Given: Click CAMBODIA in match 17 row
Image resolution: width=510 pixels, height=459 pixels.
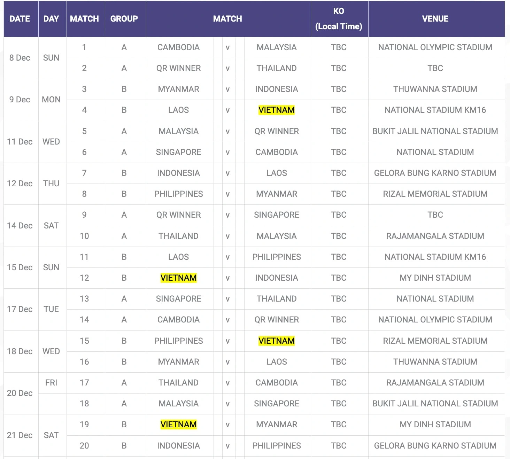Looking at the screenshot, I should pos(277,383).
